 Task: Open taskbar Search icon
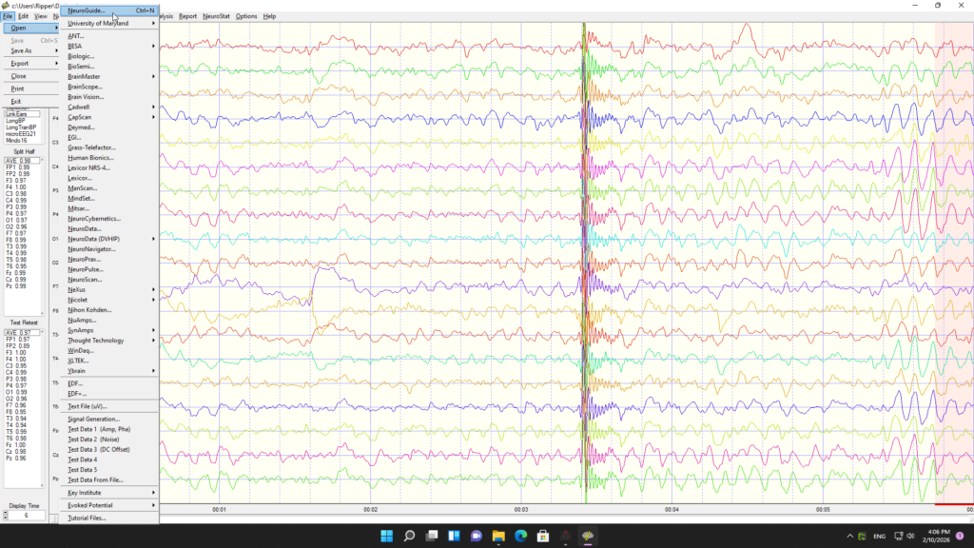pyautogui.click(x=409, y=536)
